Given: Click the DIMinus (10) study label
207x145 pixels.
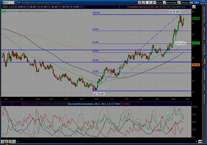Looking at the screenshot, I should pos(29,104).
